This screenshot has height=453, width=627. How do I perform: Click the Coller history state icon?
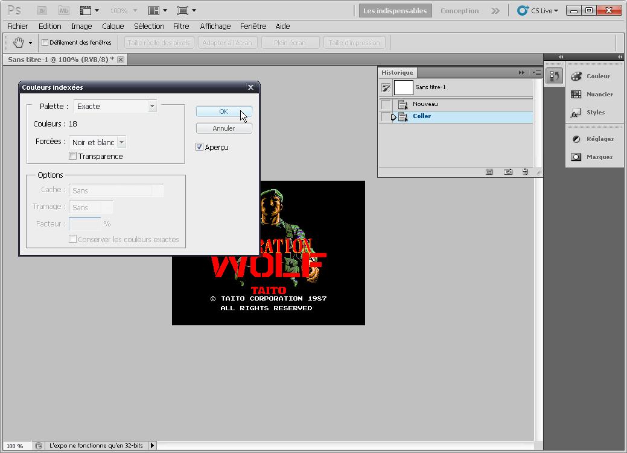403,117
